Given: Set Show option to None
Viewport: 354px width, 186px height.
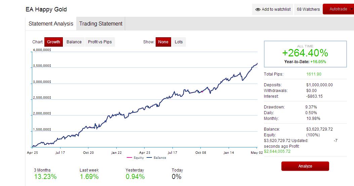Looking at the screenshot, I should [x=163, y=42].
